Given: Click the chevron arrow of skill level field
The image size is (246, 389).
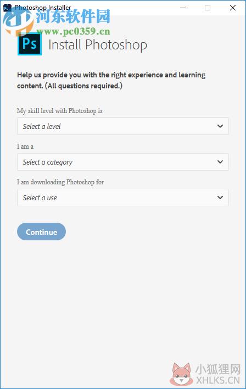Looking at the screenshot, I should [220, 126].
